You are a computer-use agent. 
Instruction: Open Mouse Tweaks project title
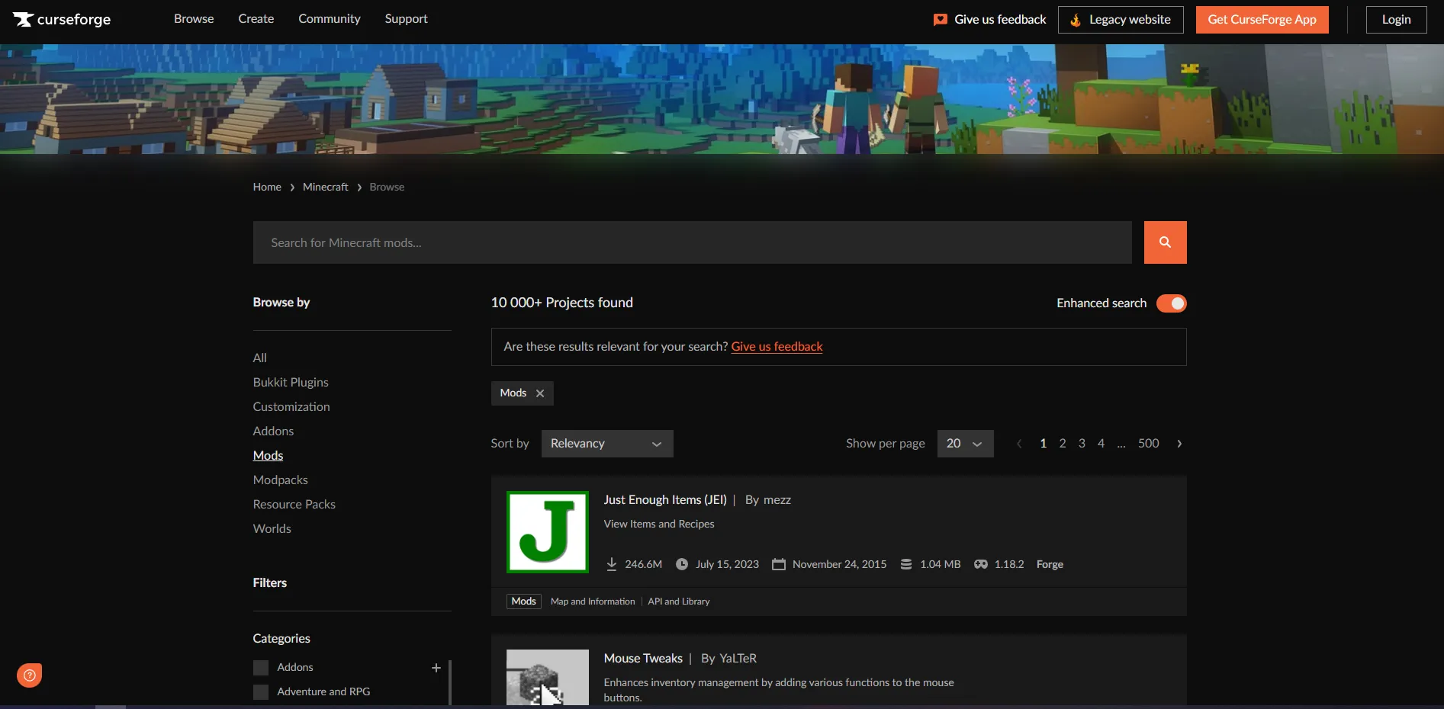tap(643, 659)
